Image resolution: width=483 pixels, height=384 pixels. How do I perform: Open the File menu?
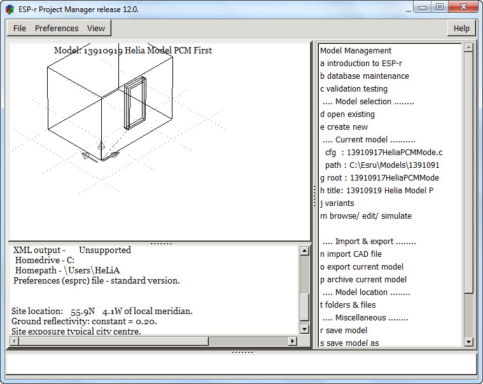pos(20,29)
